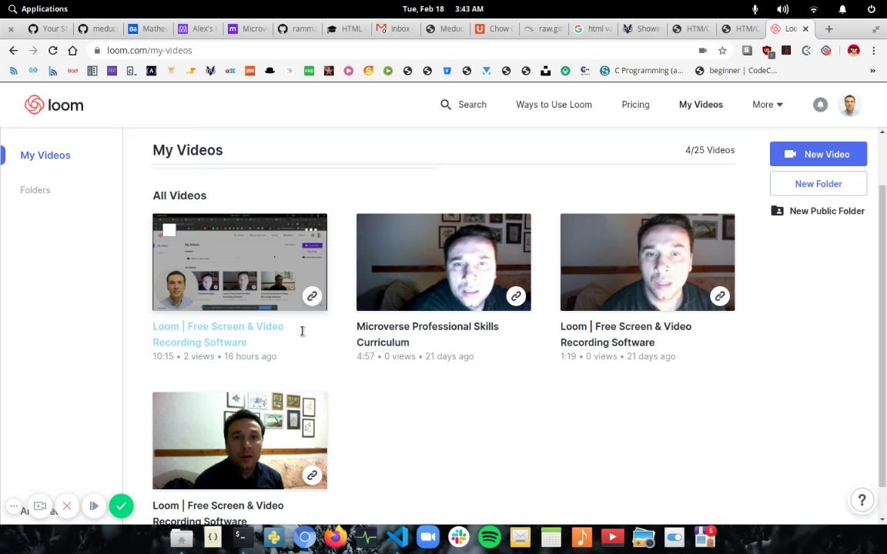The width and height of the screenshot is (887, 554).
Task: Open the volume indicator in the top panel
Action: pos(783,9)
